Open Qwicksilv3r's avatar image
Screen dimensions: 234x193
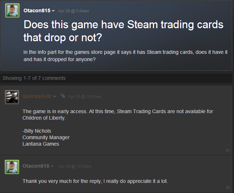tap(12, 97)
